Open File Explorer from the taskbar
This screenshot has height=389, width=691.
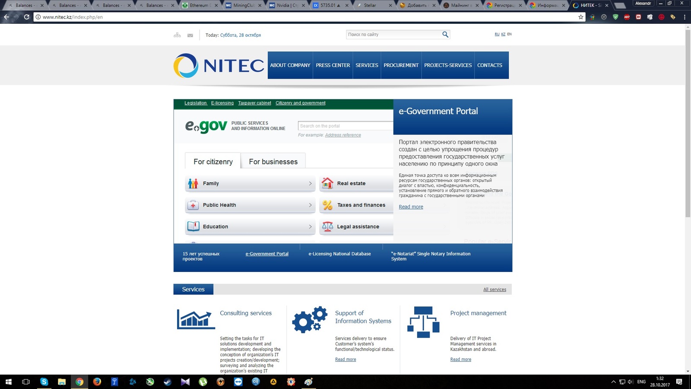pos(62,382)
